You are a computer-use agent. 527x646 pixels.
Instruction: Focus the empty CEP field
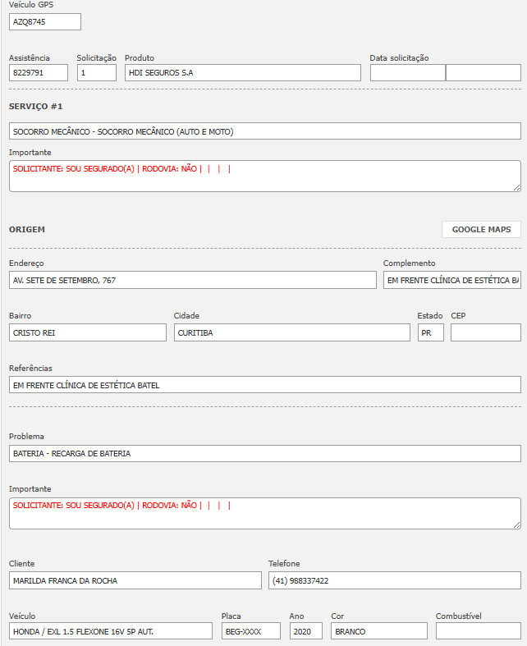point(485,332)
